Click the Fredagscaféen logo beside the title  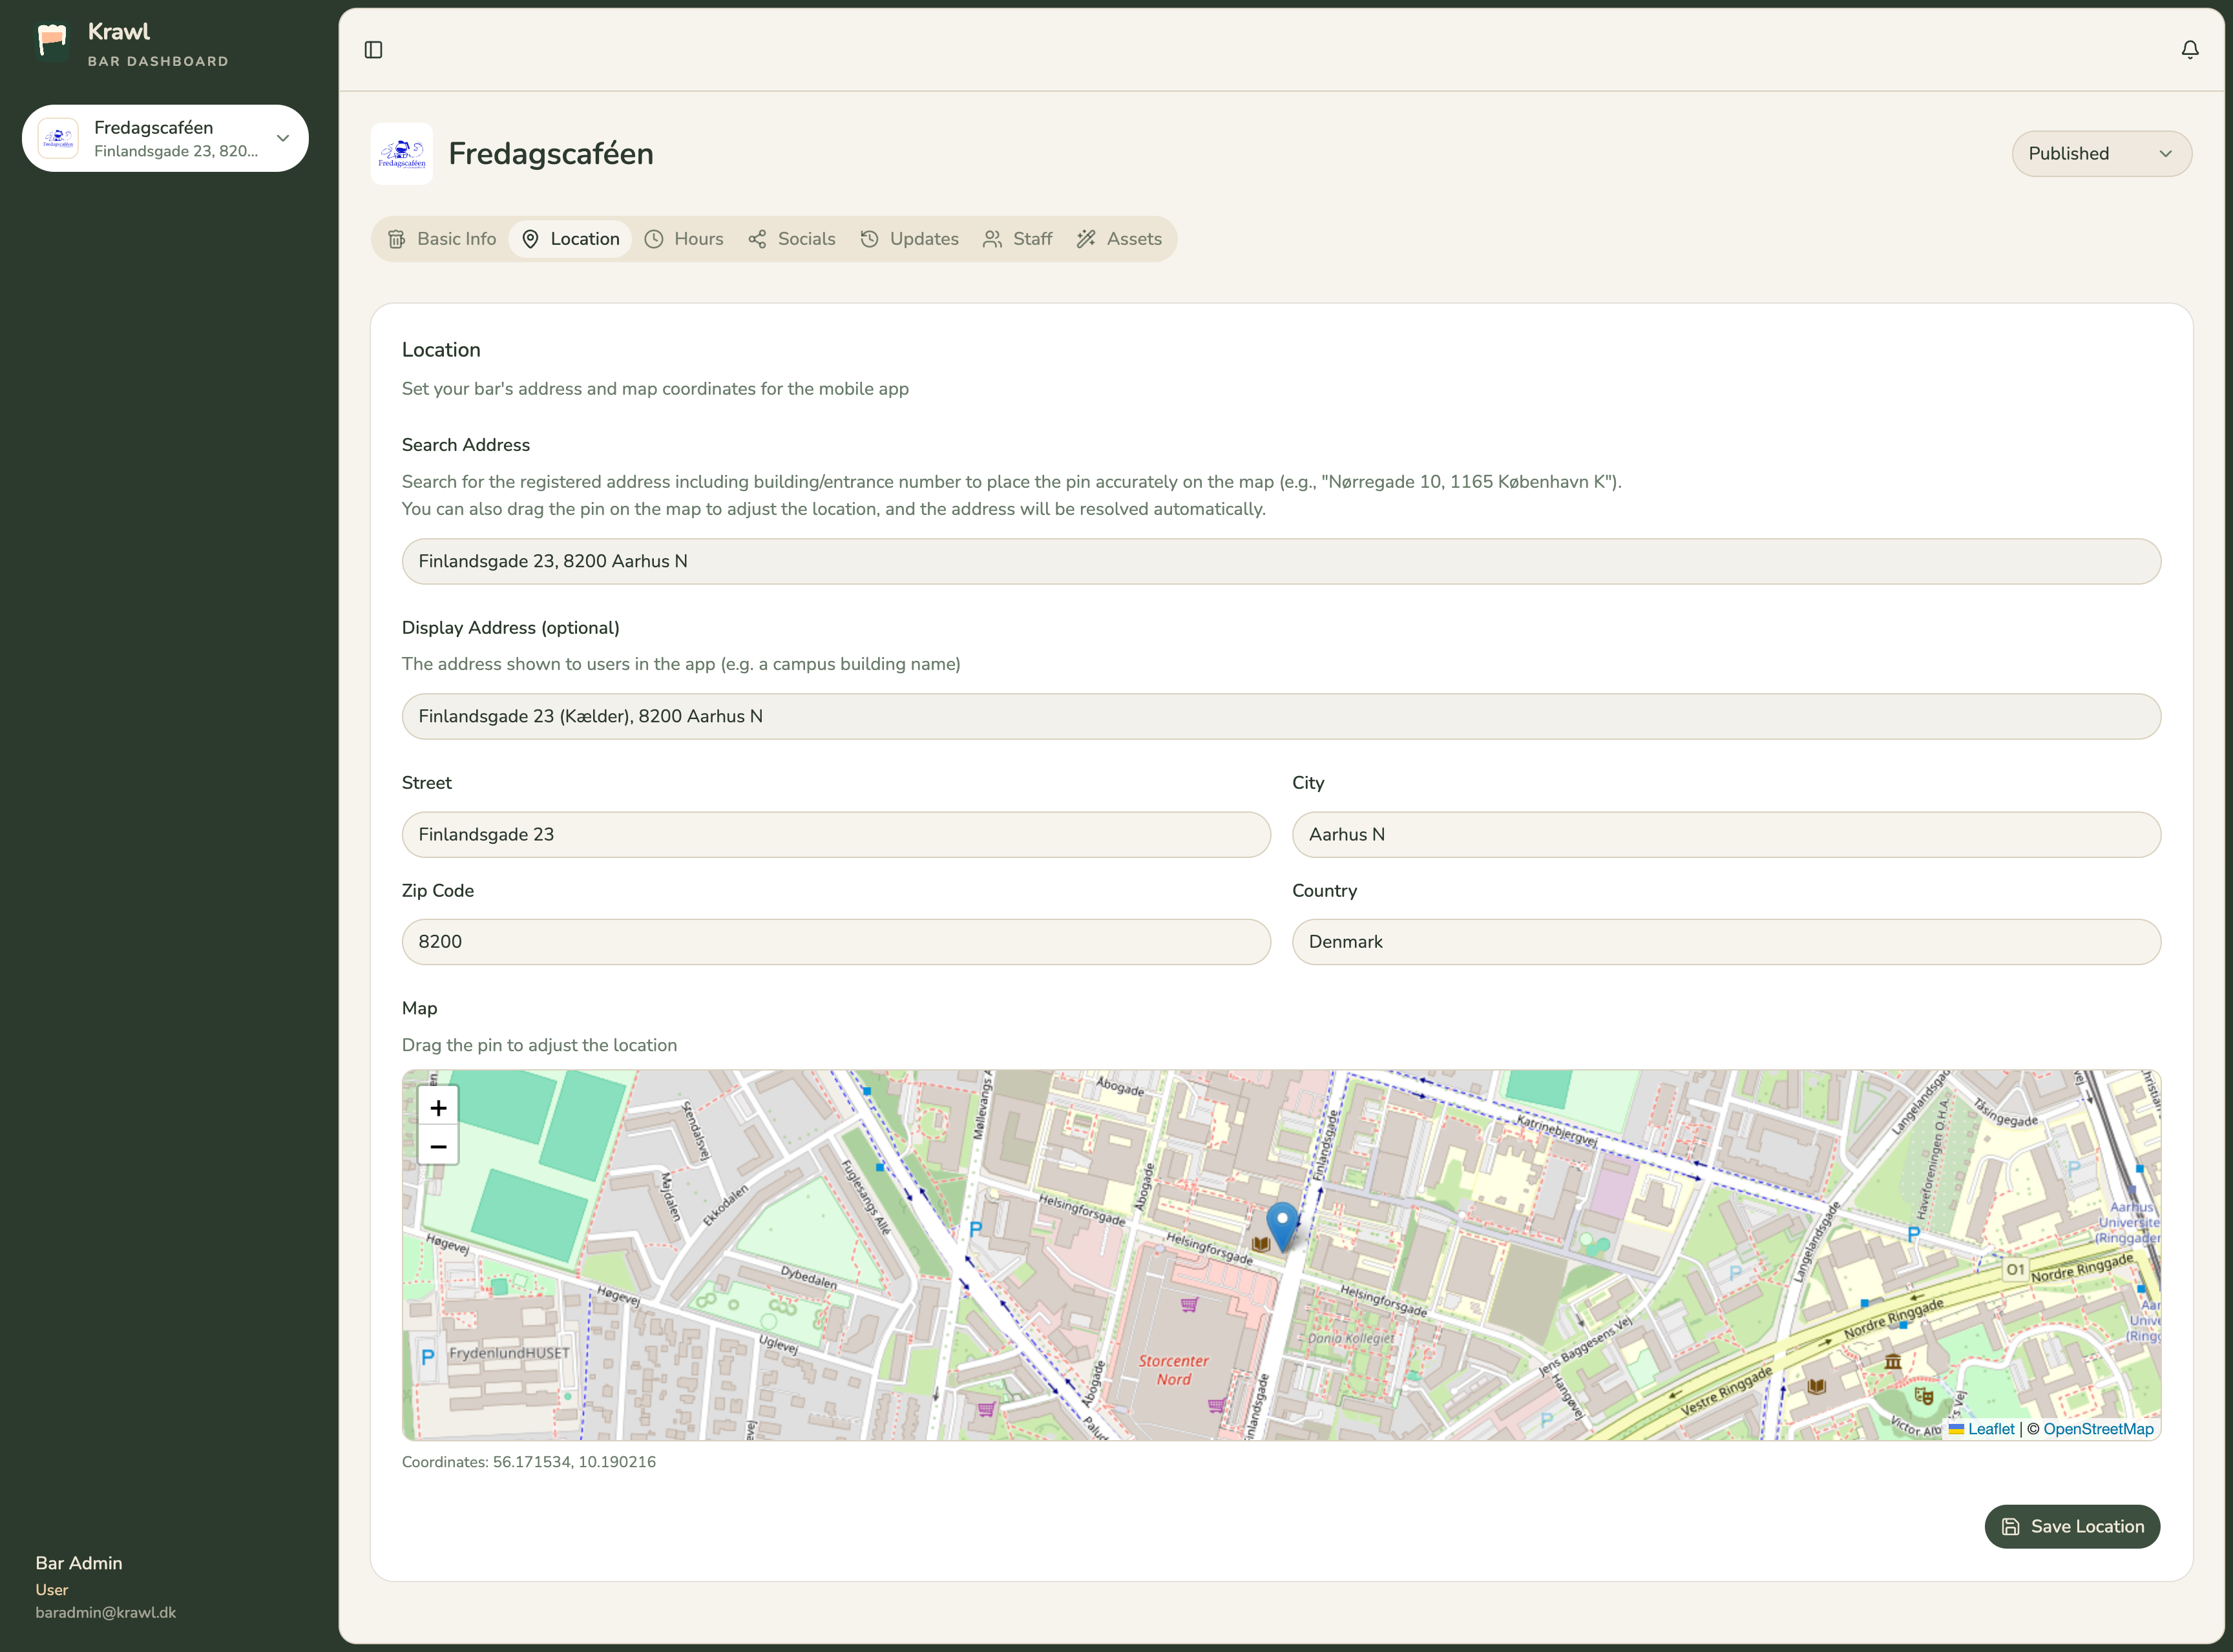[402, 154]
